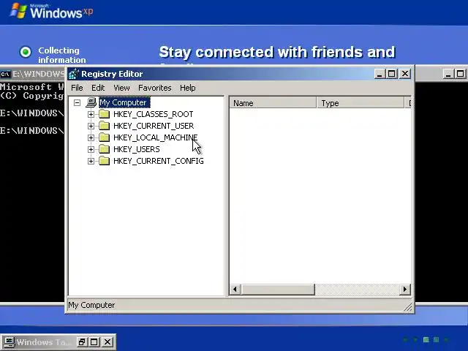468x351 pixels.
Task: Maximize the command prompt window
Action: (x=460, y=74)
